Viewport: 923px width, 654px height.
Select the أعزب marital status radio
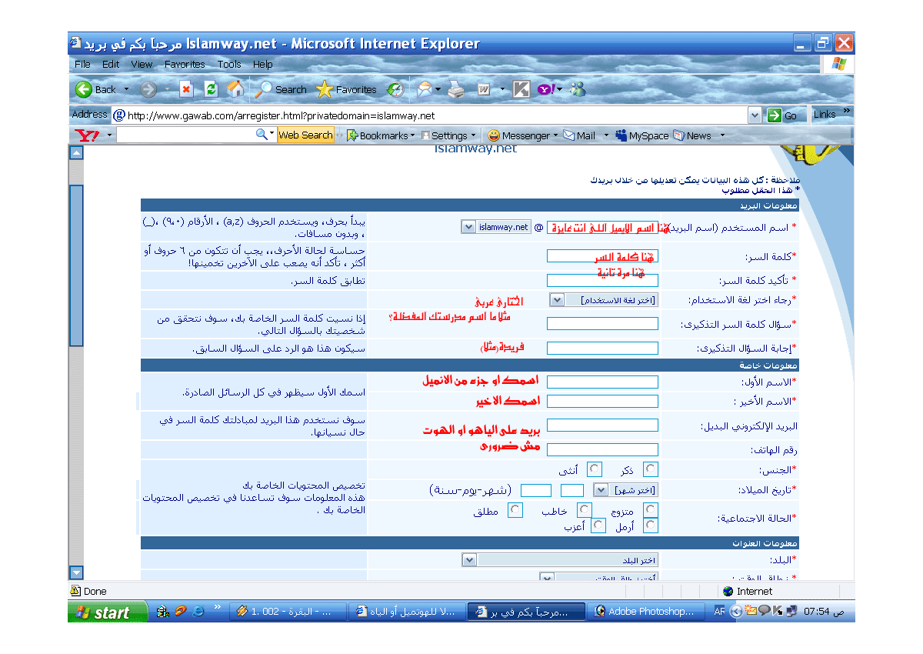click(x=598, y=526)
